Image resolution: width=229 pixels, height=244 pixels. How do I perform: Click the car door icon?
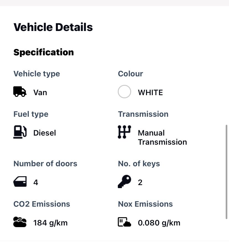[20, 182]
